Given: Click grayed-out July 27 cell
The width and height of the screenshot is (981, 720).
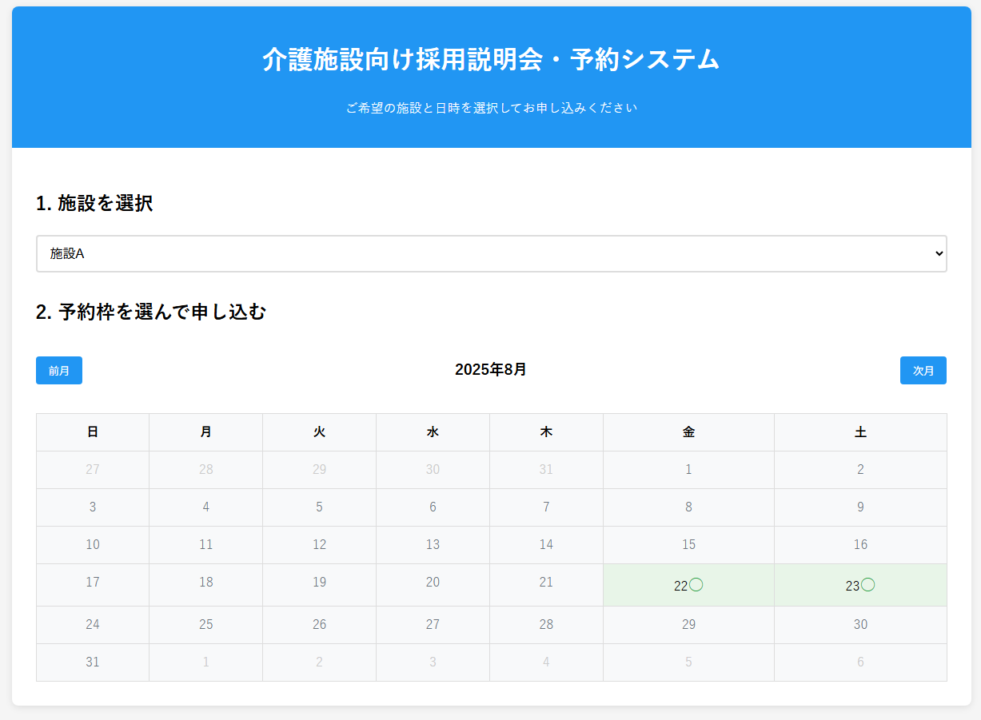Looking at the screenshot, I should click(93, 470).
